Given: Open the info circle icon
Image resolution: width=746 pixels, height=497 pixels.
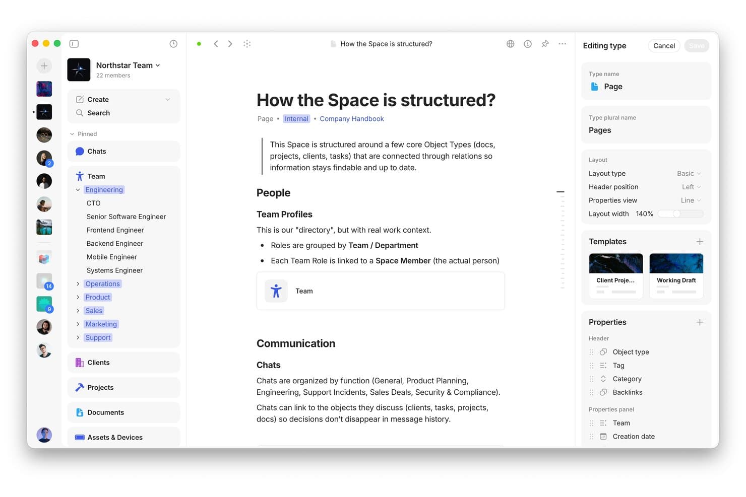Looking at the screenshot, I should [x=528, y=44].
